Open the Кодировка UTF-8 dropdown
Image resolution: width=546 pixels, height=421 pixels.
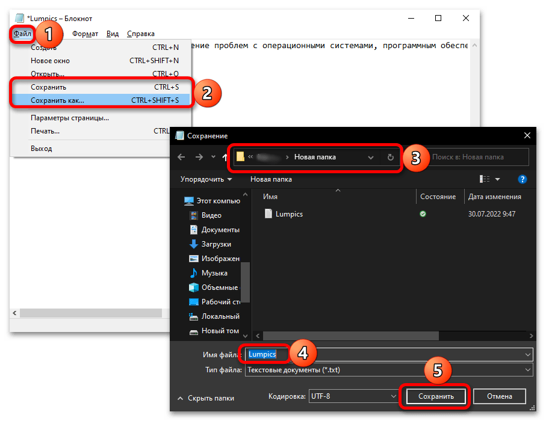352,396
